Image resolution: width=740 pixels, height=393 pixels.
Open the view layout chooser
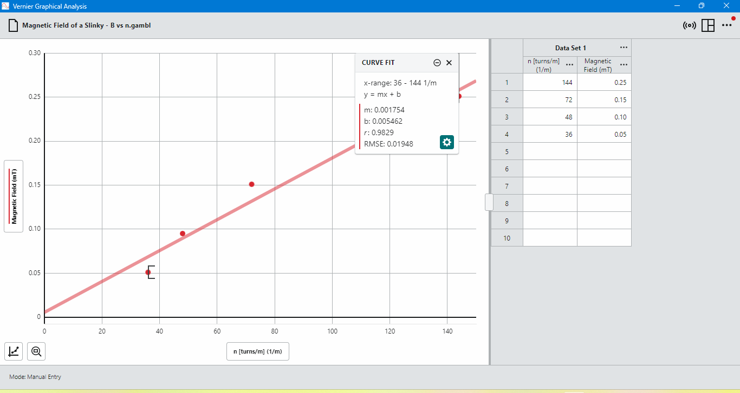click(x=708, y=25)
